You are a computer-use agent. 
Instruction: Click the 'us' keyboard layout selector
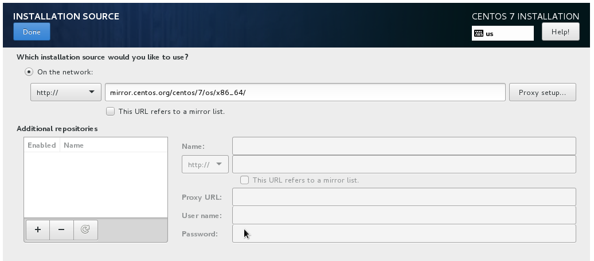[x=503, y=33]
